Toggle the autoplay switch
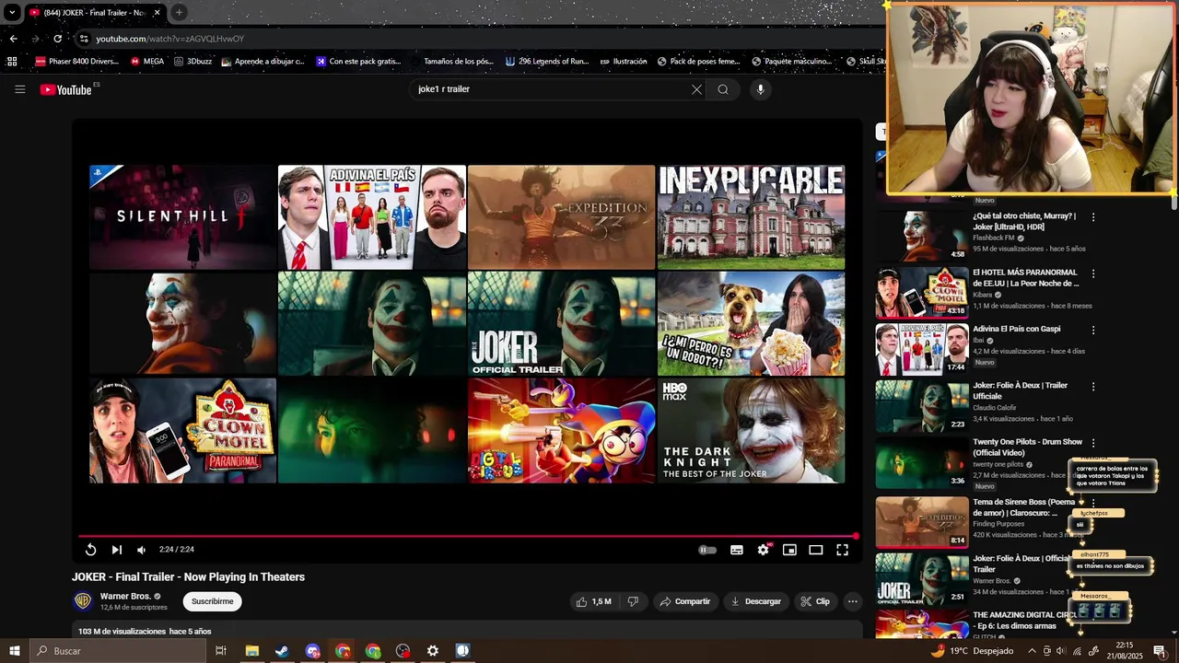Screen dimensions: 1179x663 [707, 550]
